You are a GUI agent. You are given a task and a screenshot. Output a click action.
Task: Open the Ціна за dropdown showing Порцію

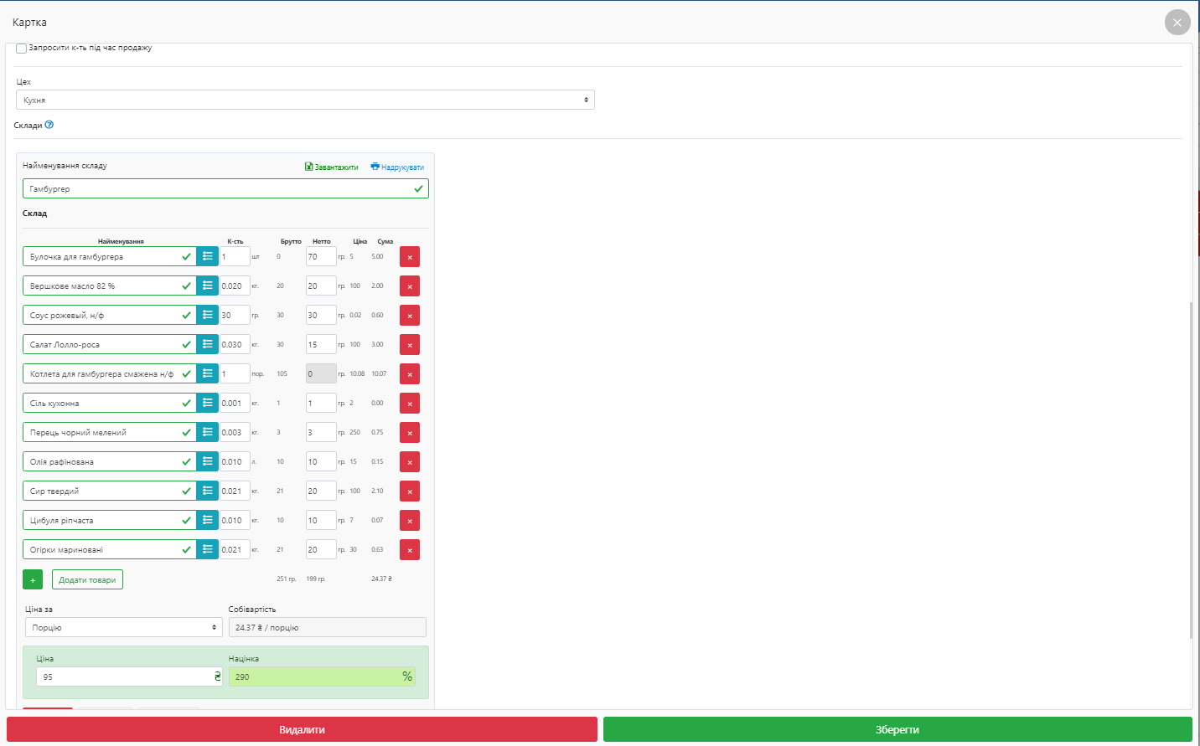click(x=123, y=628)
